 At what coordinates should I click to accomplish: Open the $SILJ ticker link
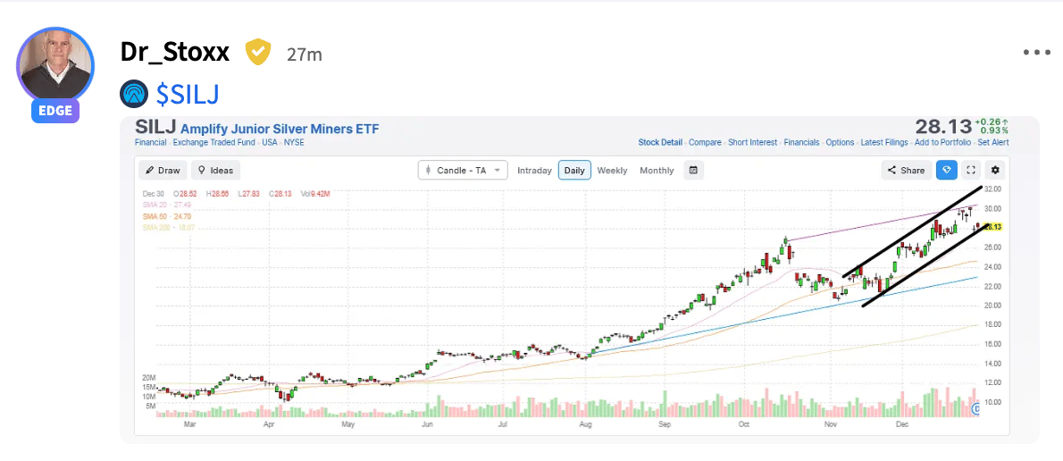click(188, 94)
